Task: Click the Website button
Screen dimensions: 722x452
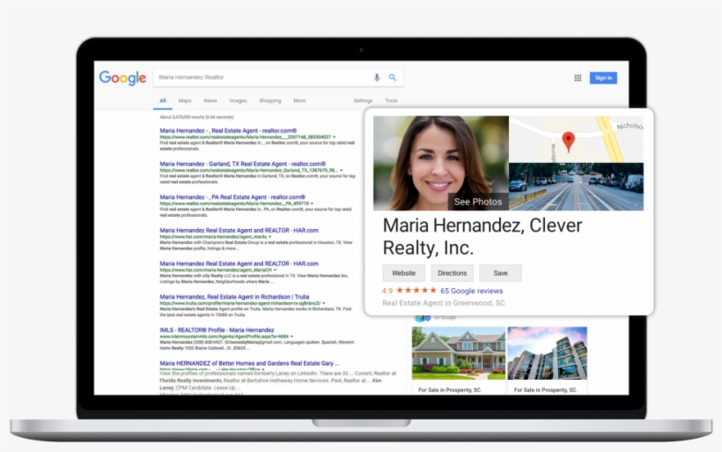Action: click(x=404, y=273)
